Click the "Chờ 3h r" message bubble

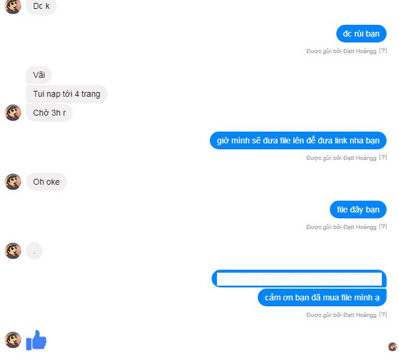(50, 113)
